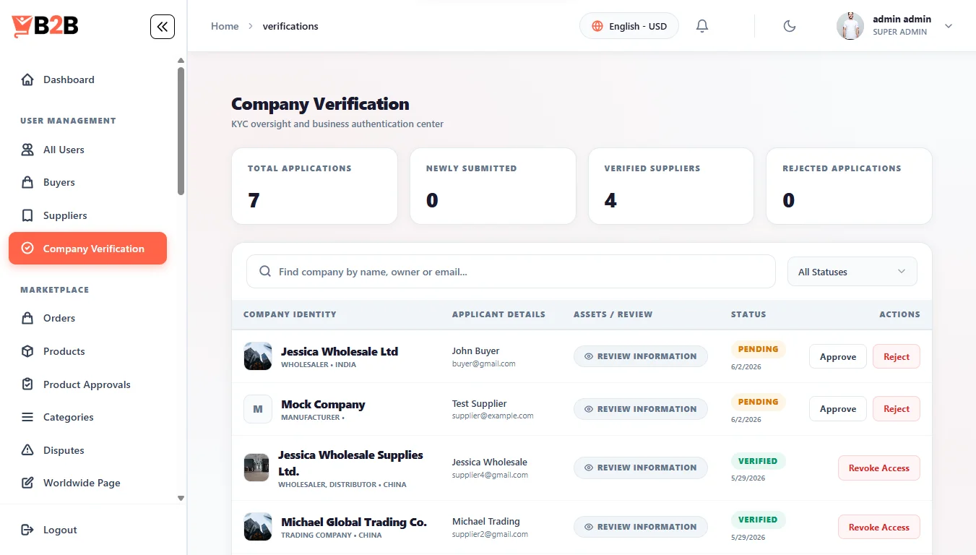The height and width of the screenshot is (555, 976).
Task: Reject Jessica Wholesale Ltd application
Action: tap(897, 356)
